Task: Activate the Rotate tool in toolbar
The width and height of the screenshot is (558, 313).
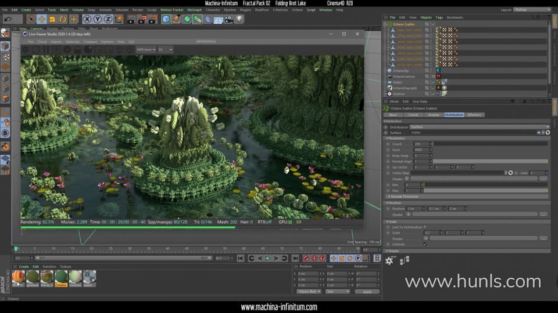Action: pos(63,19)
